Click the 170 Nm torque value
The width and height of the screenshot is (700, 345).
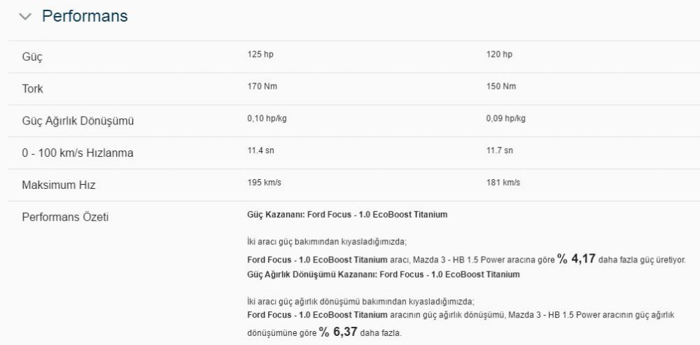(262, 87)
